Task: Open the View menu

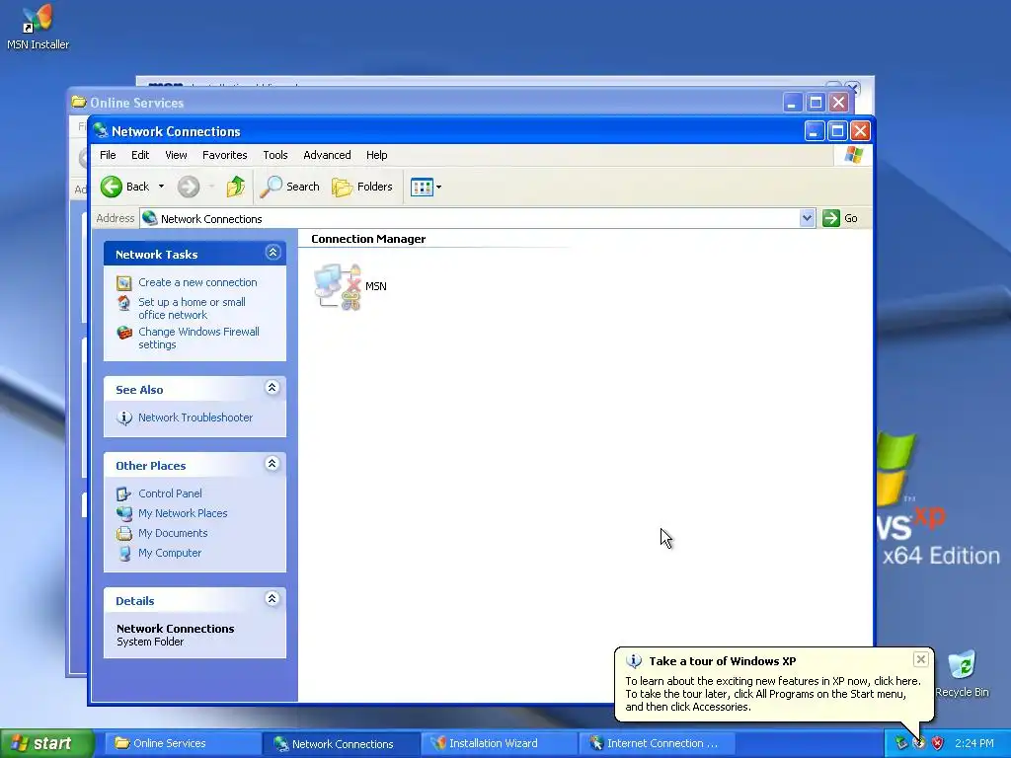Action: click(176, 155)
